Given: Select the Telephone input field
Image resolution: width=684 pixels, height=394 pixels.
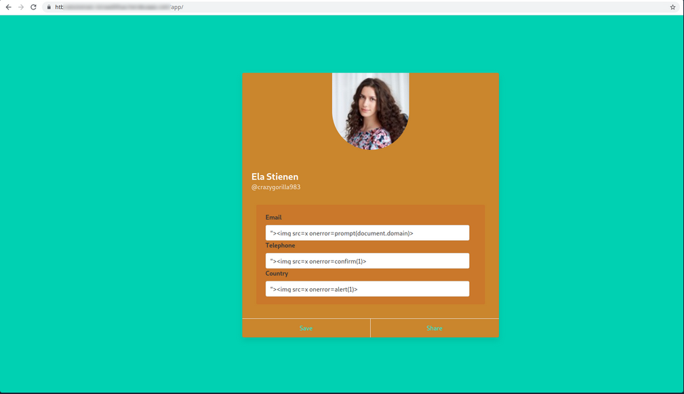Looking at the screenshot, I should click(x=367, y=260).
